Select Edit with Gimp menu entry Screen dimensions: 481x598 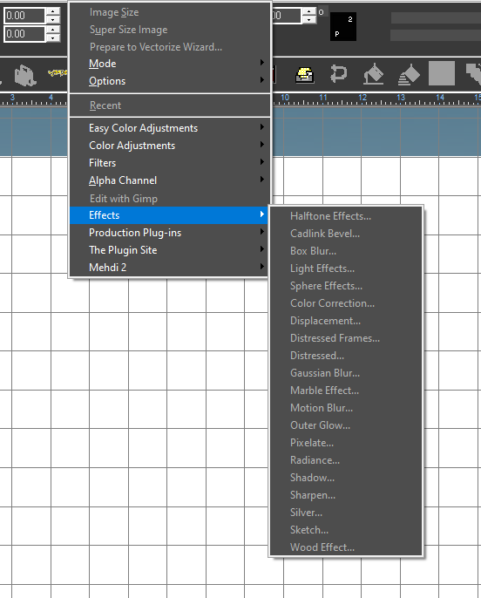click(169, 199)
